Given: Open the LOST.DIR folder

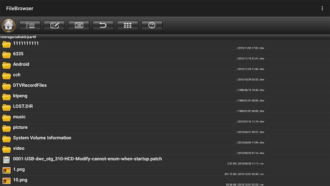Looking at the screenshot, I should [165, 108].
